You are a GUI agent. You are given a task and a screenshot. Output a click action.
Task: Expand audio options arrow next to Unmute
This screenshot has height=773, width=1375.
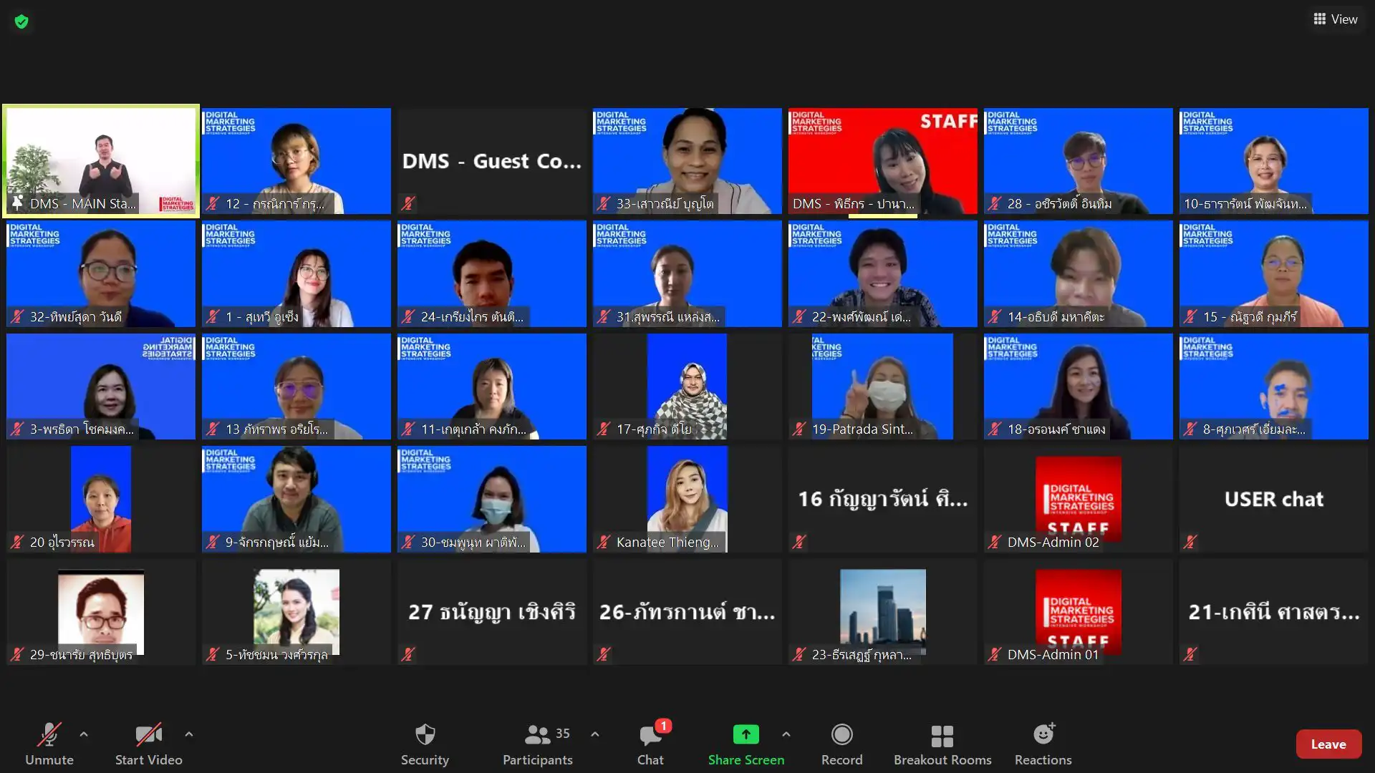[x=84, y=734]
